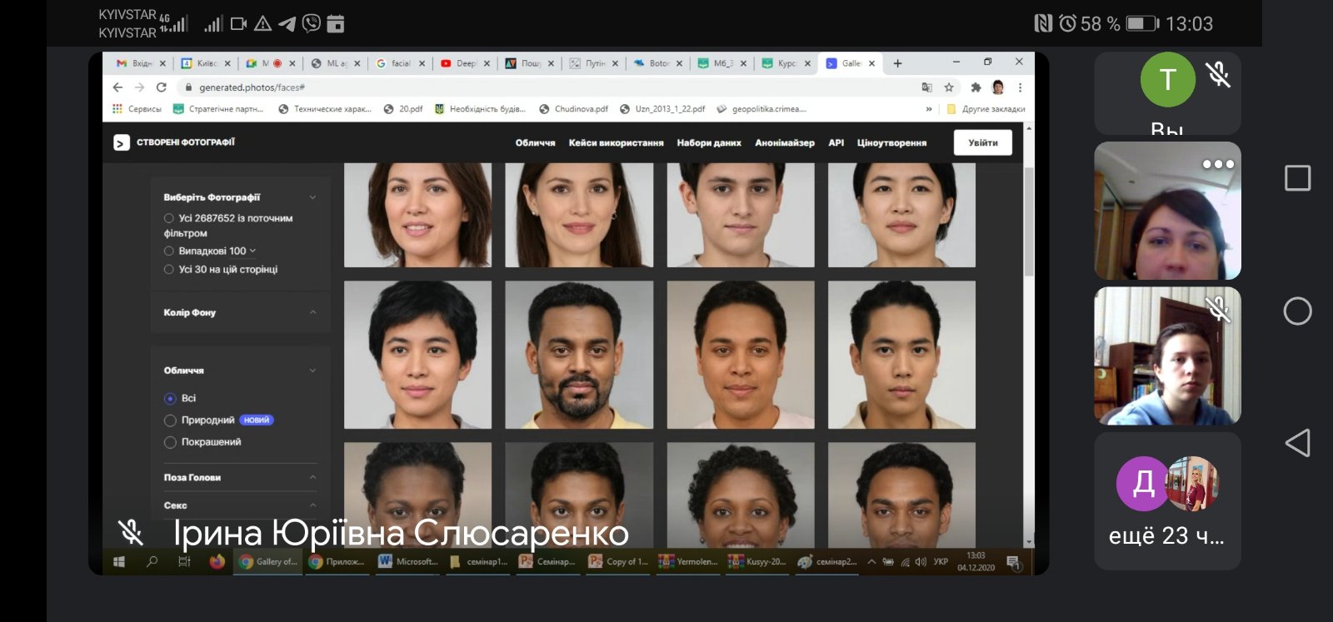Select the 'Покрашений' radio button
1333x622 pixels.
(171, 442)
